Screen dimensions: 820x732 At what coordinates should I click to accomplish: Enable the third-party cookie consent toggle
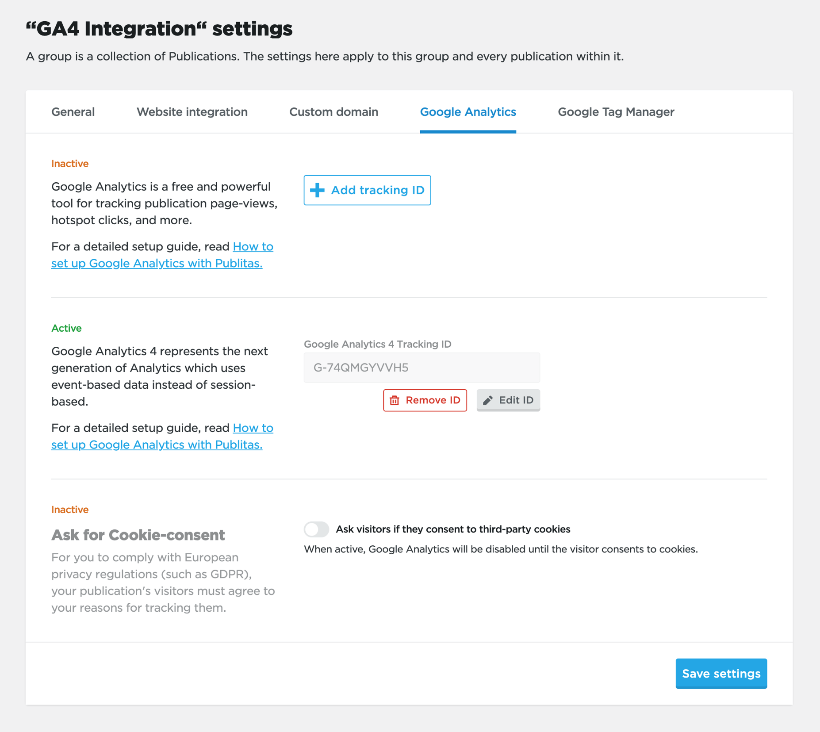(x=316, y=529)
